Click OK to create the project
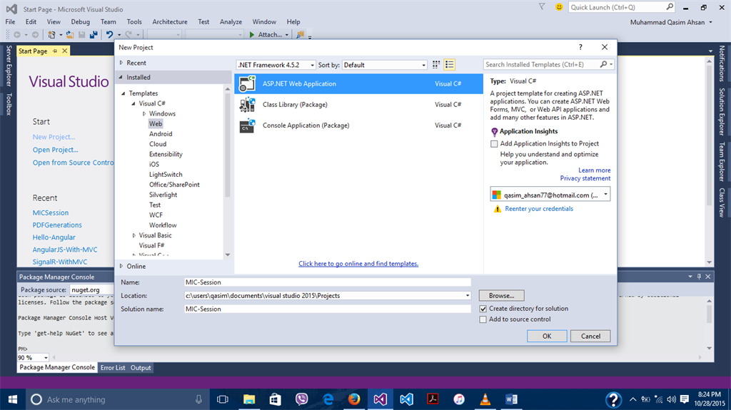The image size is (731, 410). [547, 336]
